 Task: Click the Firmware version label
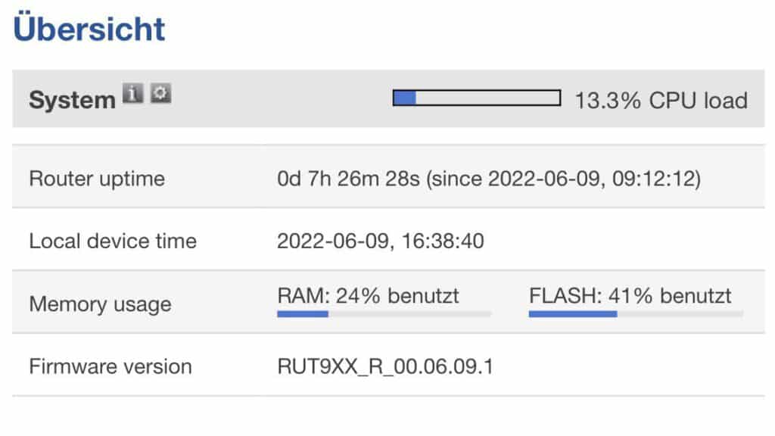coord(109,366)
